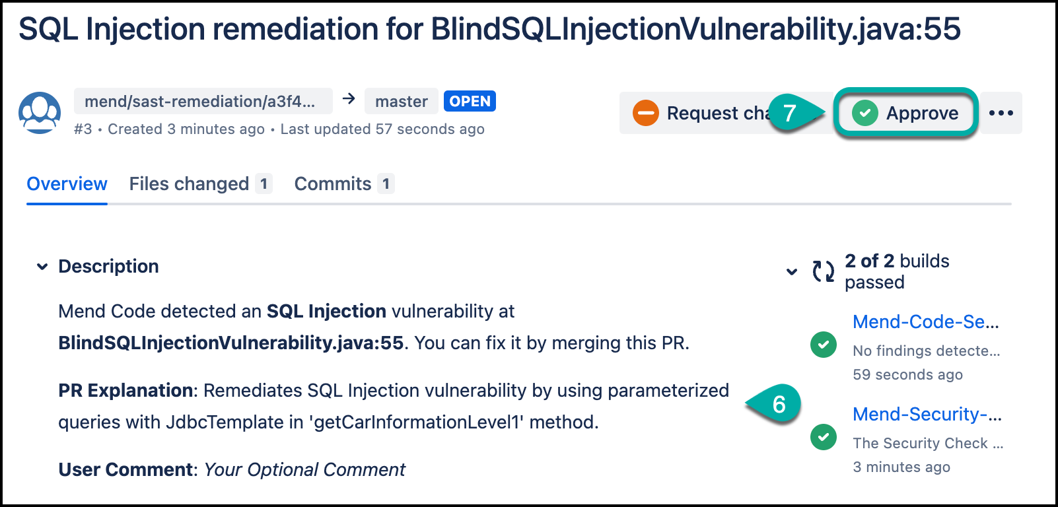Collapse the Description section chevron

click(x=42, y=267)
